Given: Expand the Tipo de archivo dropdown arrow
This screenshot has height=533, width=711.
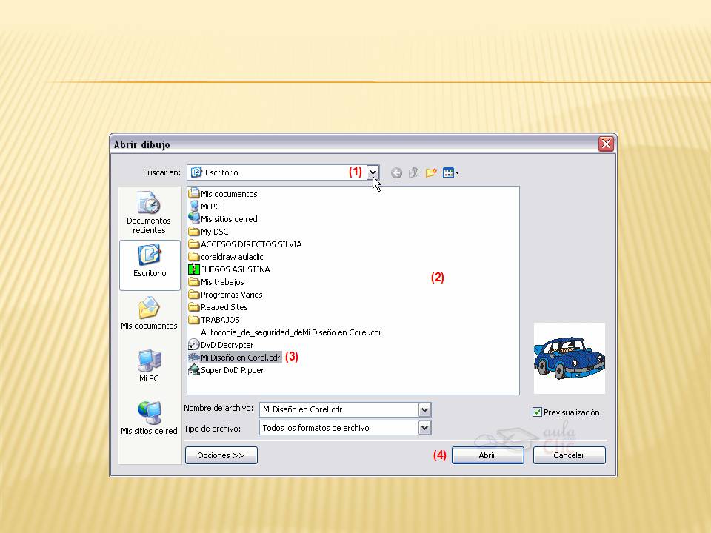Looking at the screenshot, I should [424, 427].
